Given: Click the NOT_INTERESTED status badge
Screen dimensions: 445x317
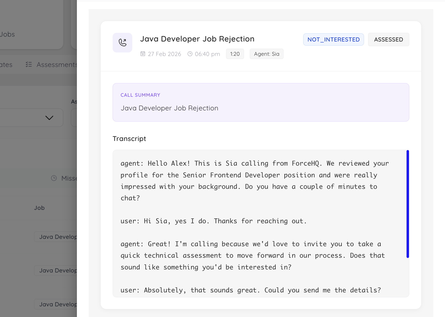Looking at the screenshot, I should (333, 40).
